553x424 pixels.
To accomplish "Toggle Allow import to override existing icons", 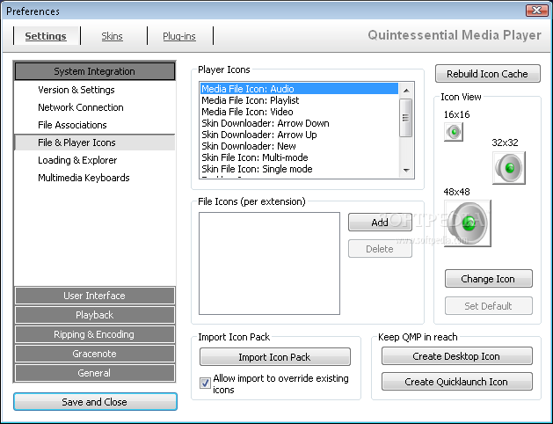I will (x=205, y=383).
